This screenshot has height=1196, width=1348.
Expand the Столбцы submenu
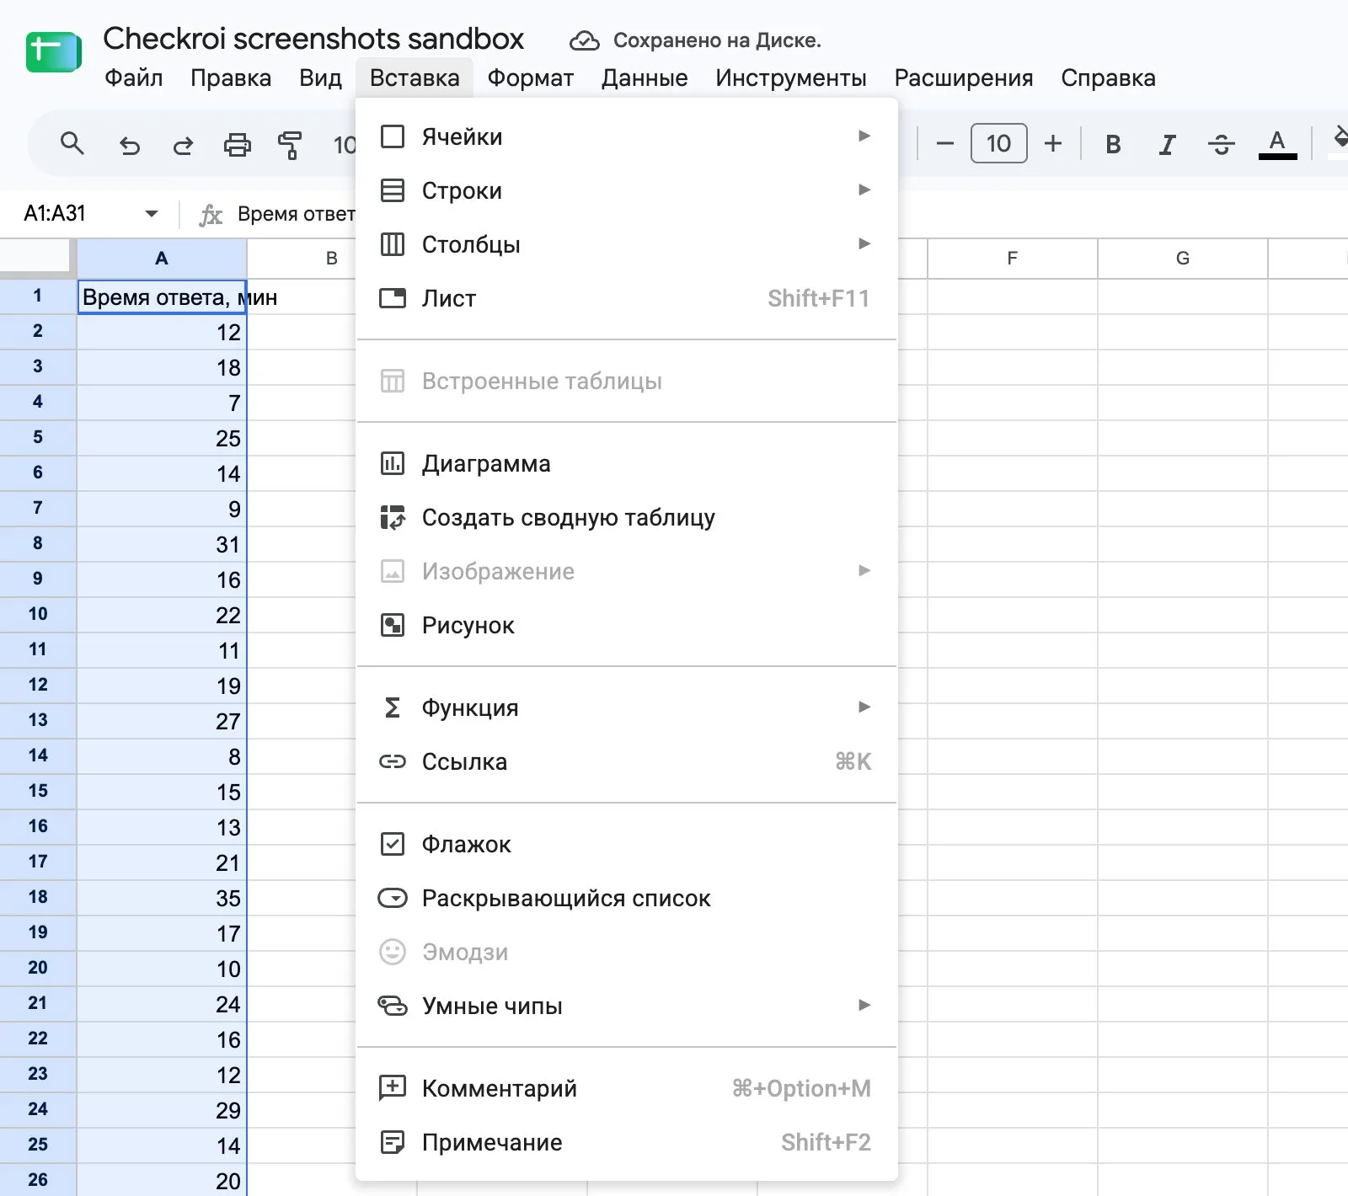(626, 244)
